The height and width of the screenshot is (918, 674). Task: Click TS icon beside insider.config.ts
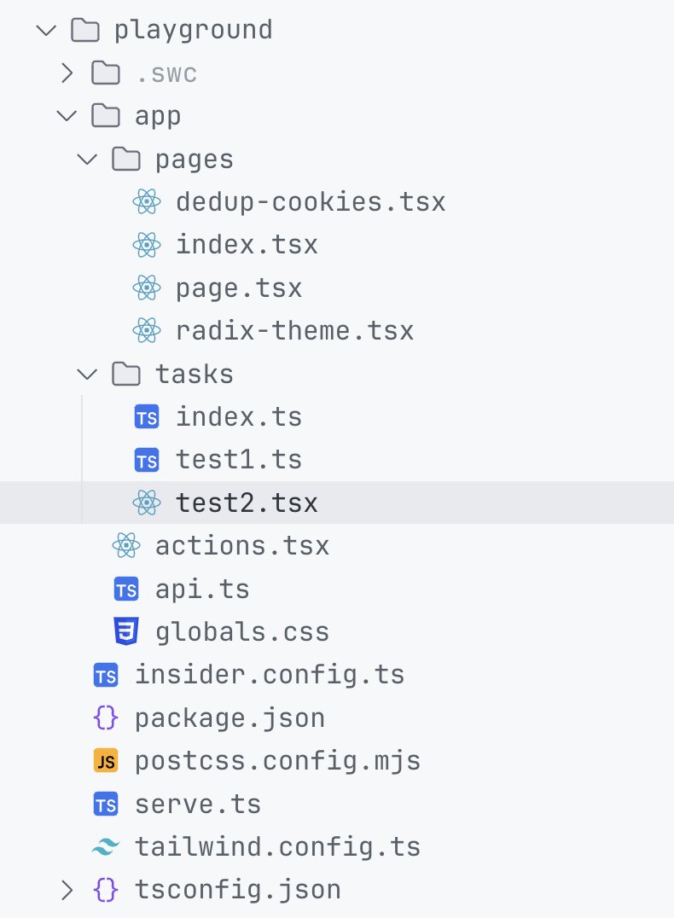[x=106, y=675]
